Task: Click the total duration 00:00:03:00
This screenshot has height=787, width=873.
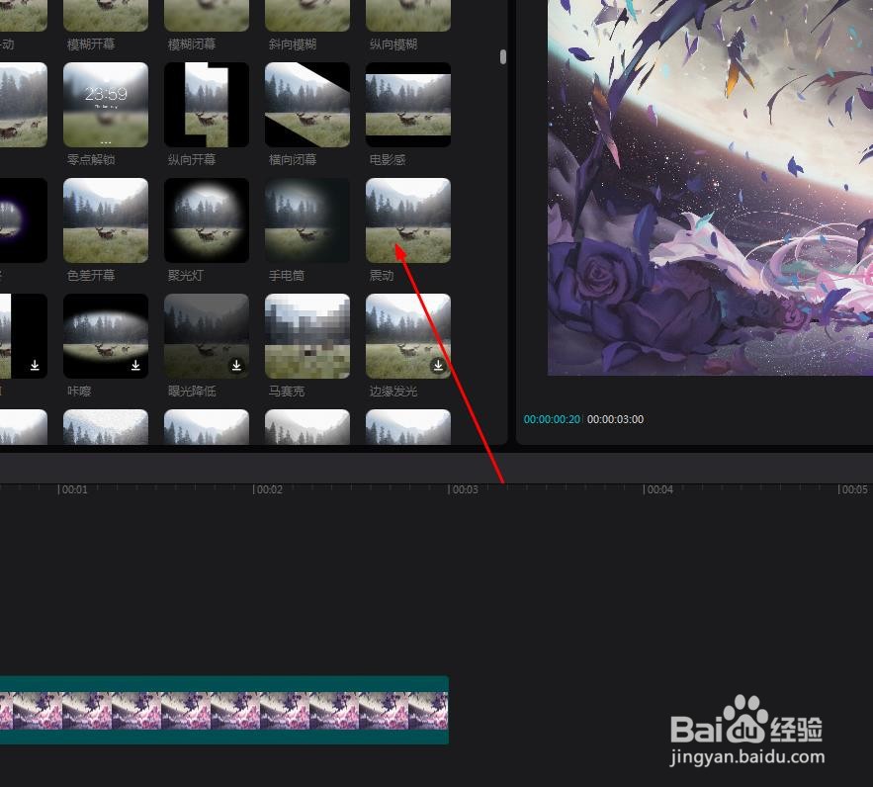Action: click(615, 419)
